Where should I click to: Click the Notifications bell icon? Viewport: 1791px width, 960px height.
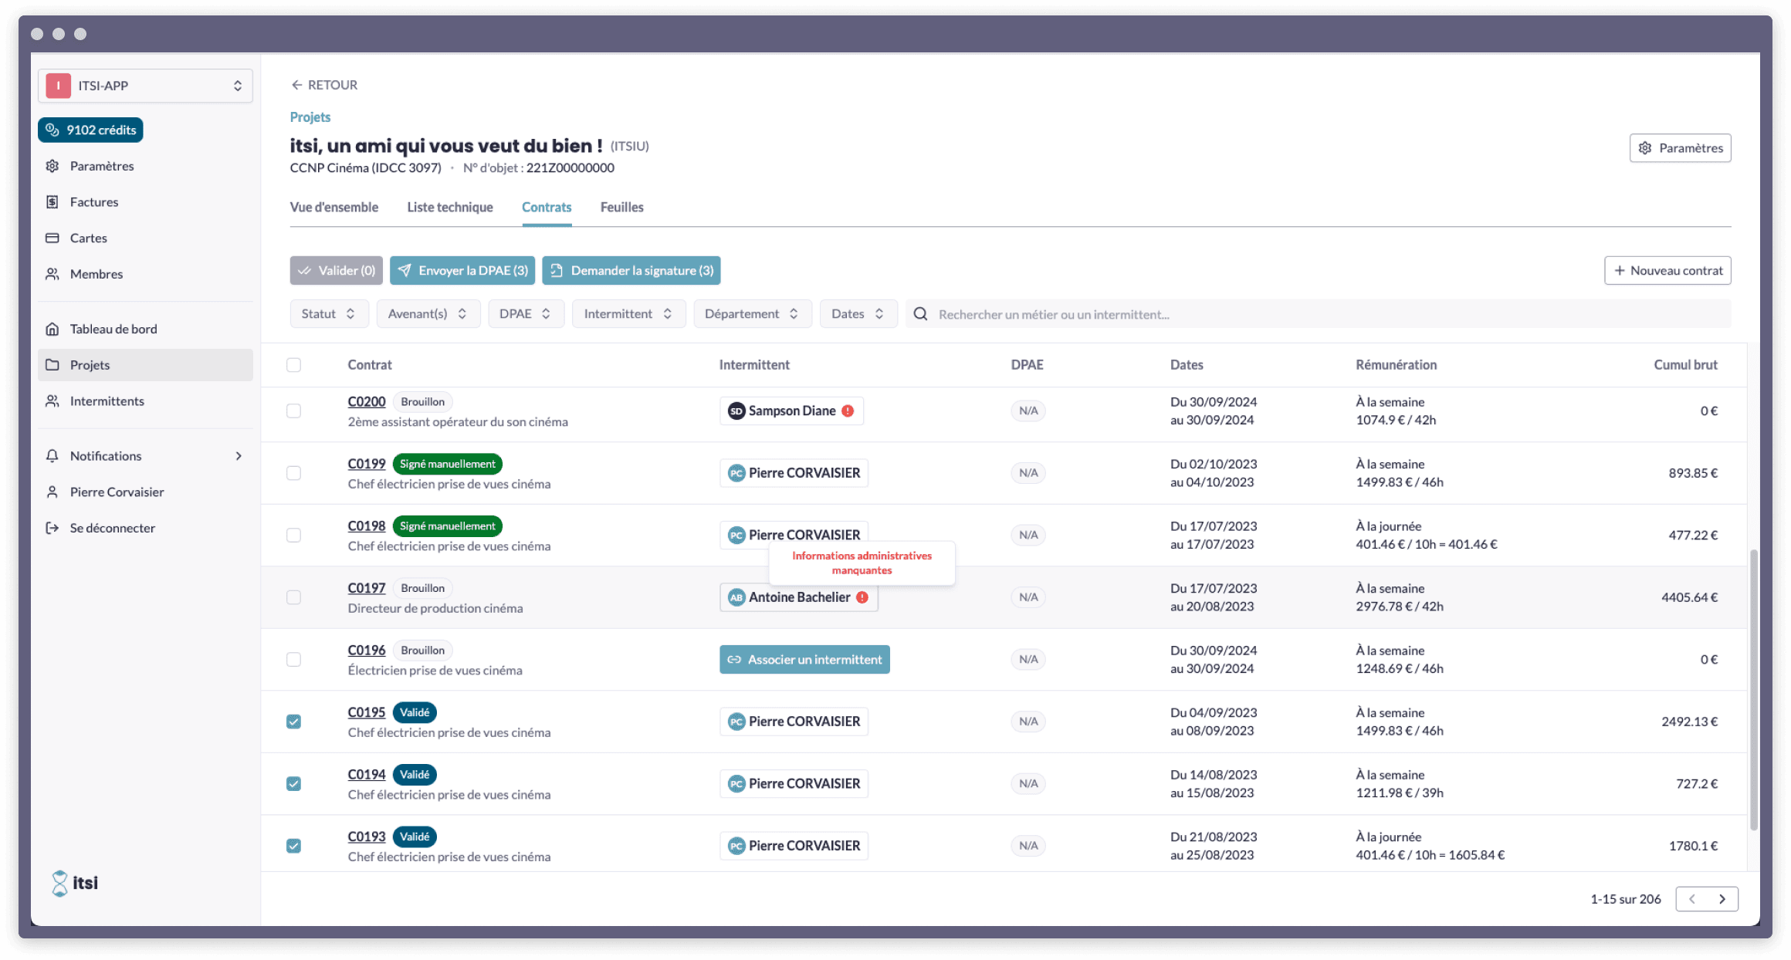[x=52, y=456]
